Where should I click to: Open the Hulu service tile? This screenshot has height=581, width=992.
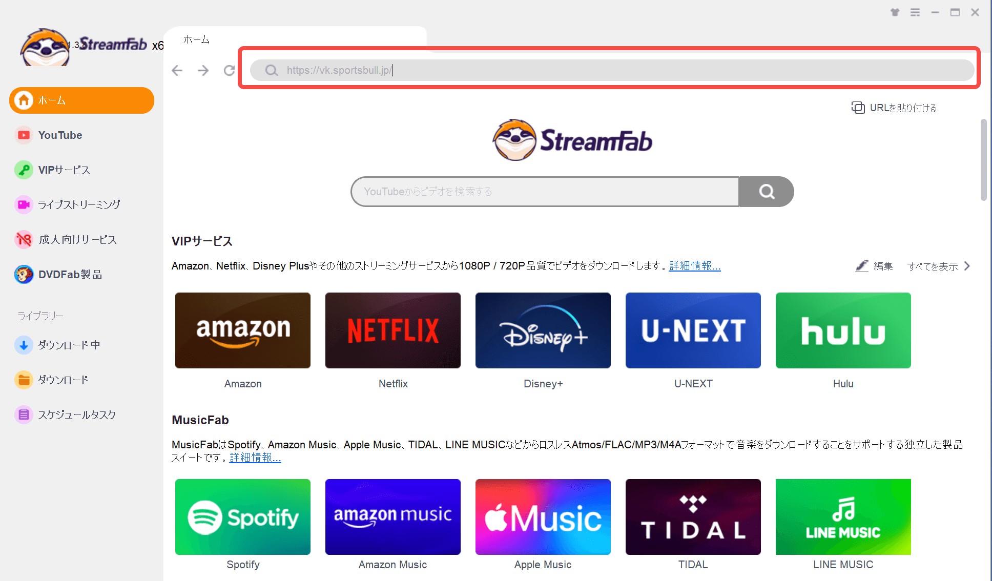click(x=843, y=330)
